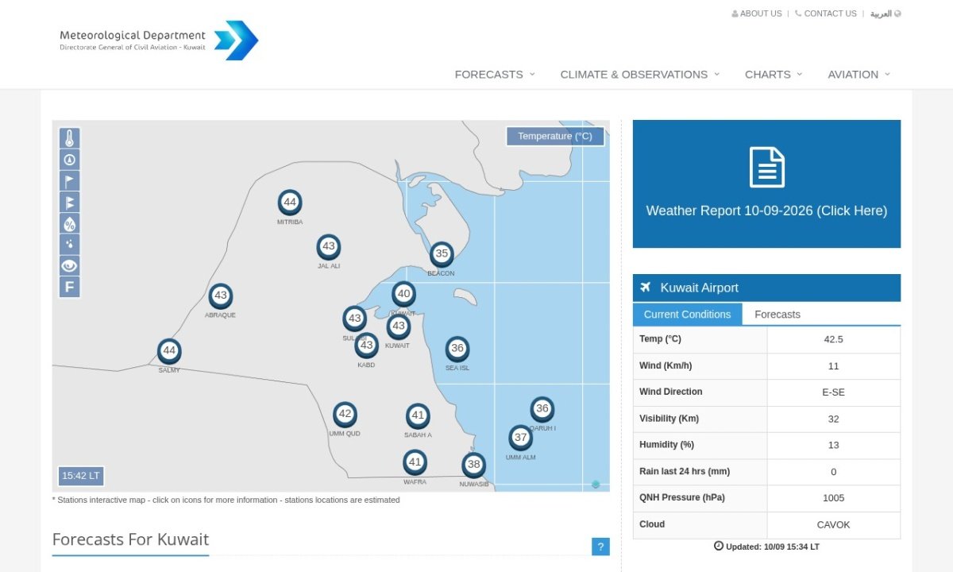This screenshot has height=572, width=953.
Task: Click the Wind Direction value E-SE
Action: coord(833,392)
